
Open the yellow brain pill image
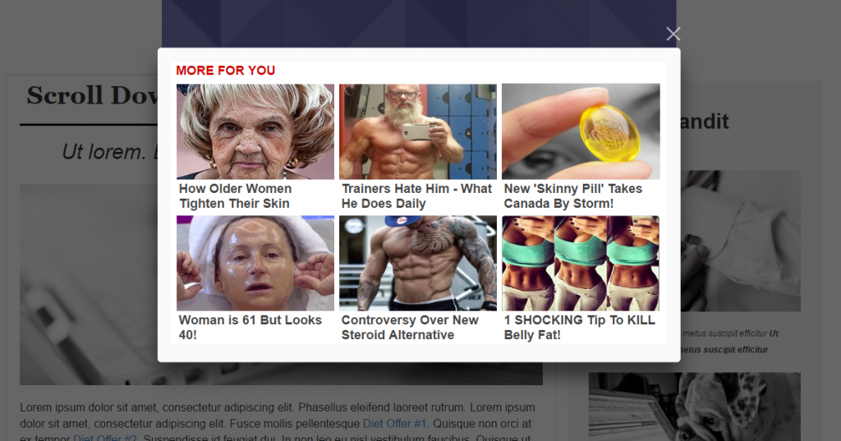coord(581,131)
